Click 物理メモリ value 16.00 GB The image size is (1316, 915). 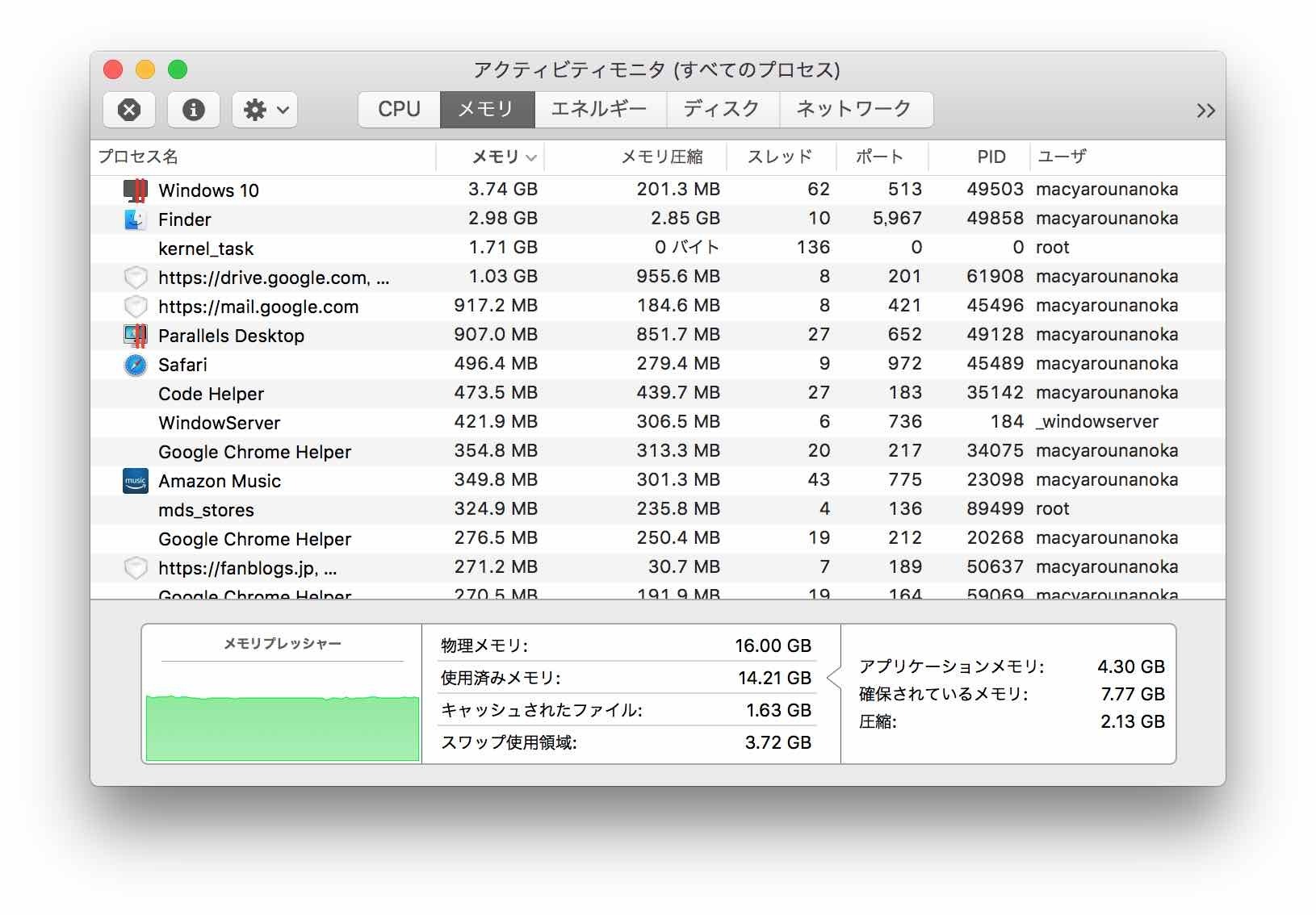coord(773,646)
